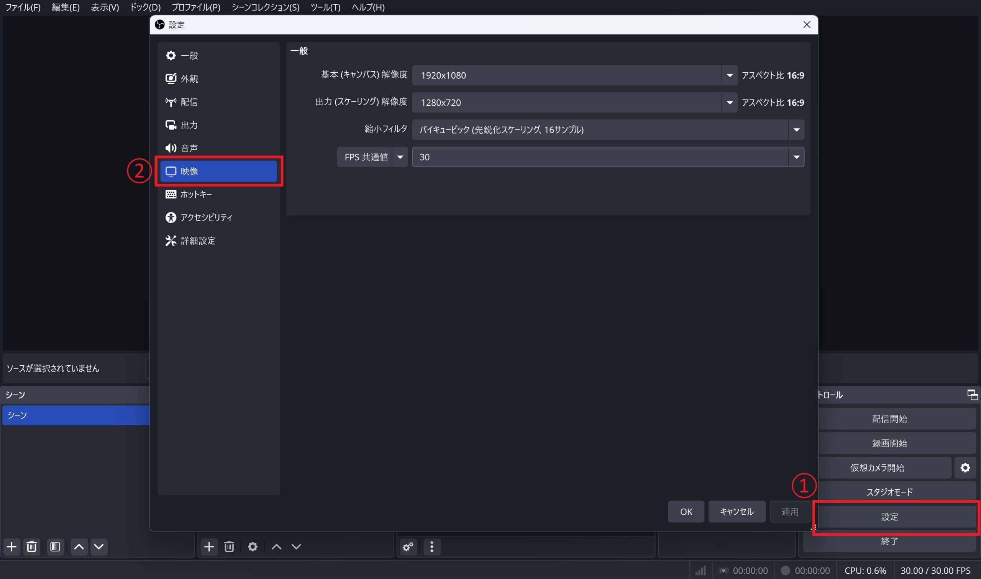Open the 音声 audio settings category
Screen dimensions: 981x579
point(218,148)
